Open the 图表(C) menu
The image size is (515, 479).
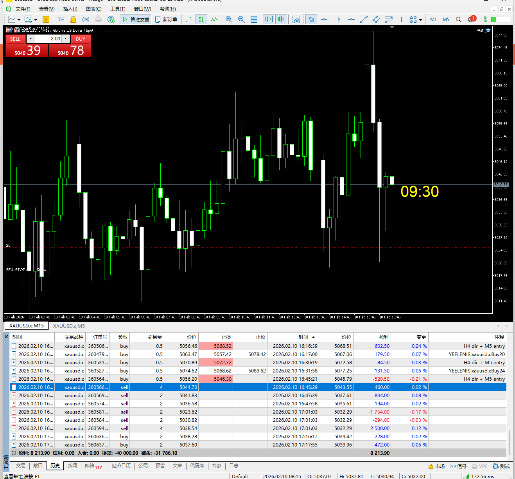tap(93, 9)
